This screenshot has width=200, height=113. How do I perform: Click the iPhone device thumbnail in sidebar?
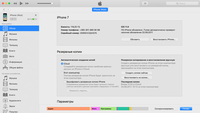coord(5,17)
